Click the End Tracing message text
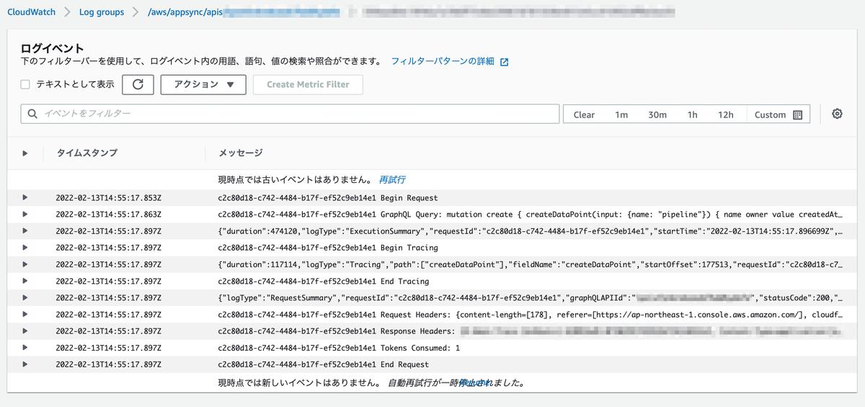Screen dimensions: 865x407 [323, 281]
